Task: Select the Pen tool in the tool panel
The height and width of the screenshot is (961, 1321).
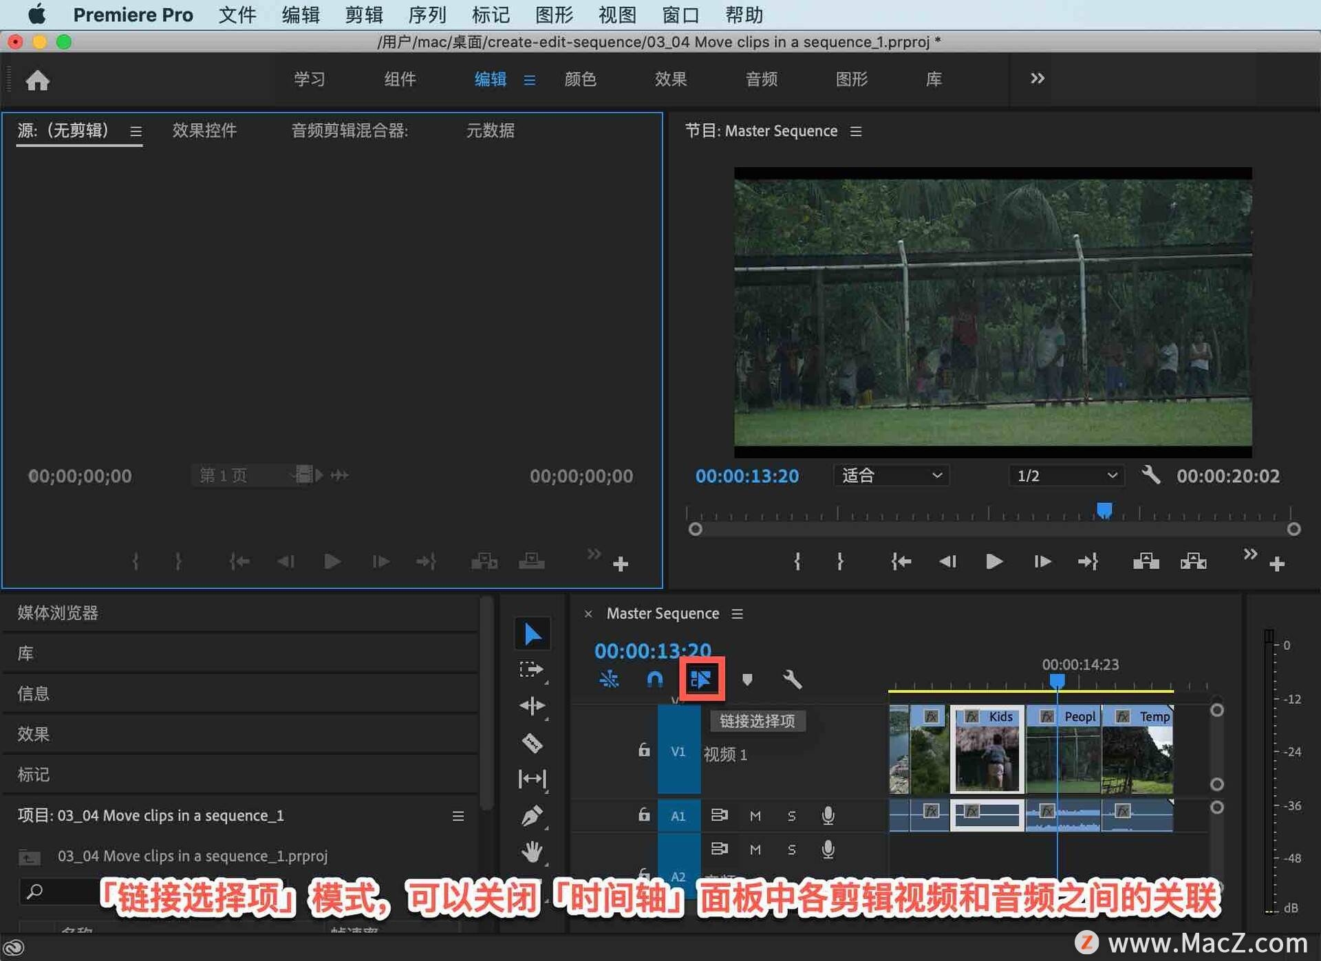Action: click(532, 814)
